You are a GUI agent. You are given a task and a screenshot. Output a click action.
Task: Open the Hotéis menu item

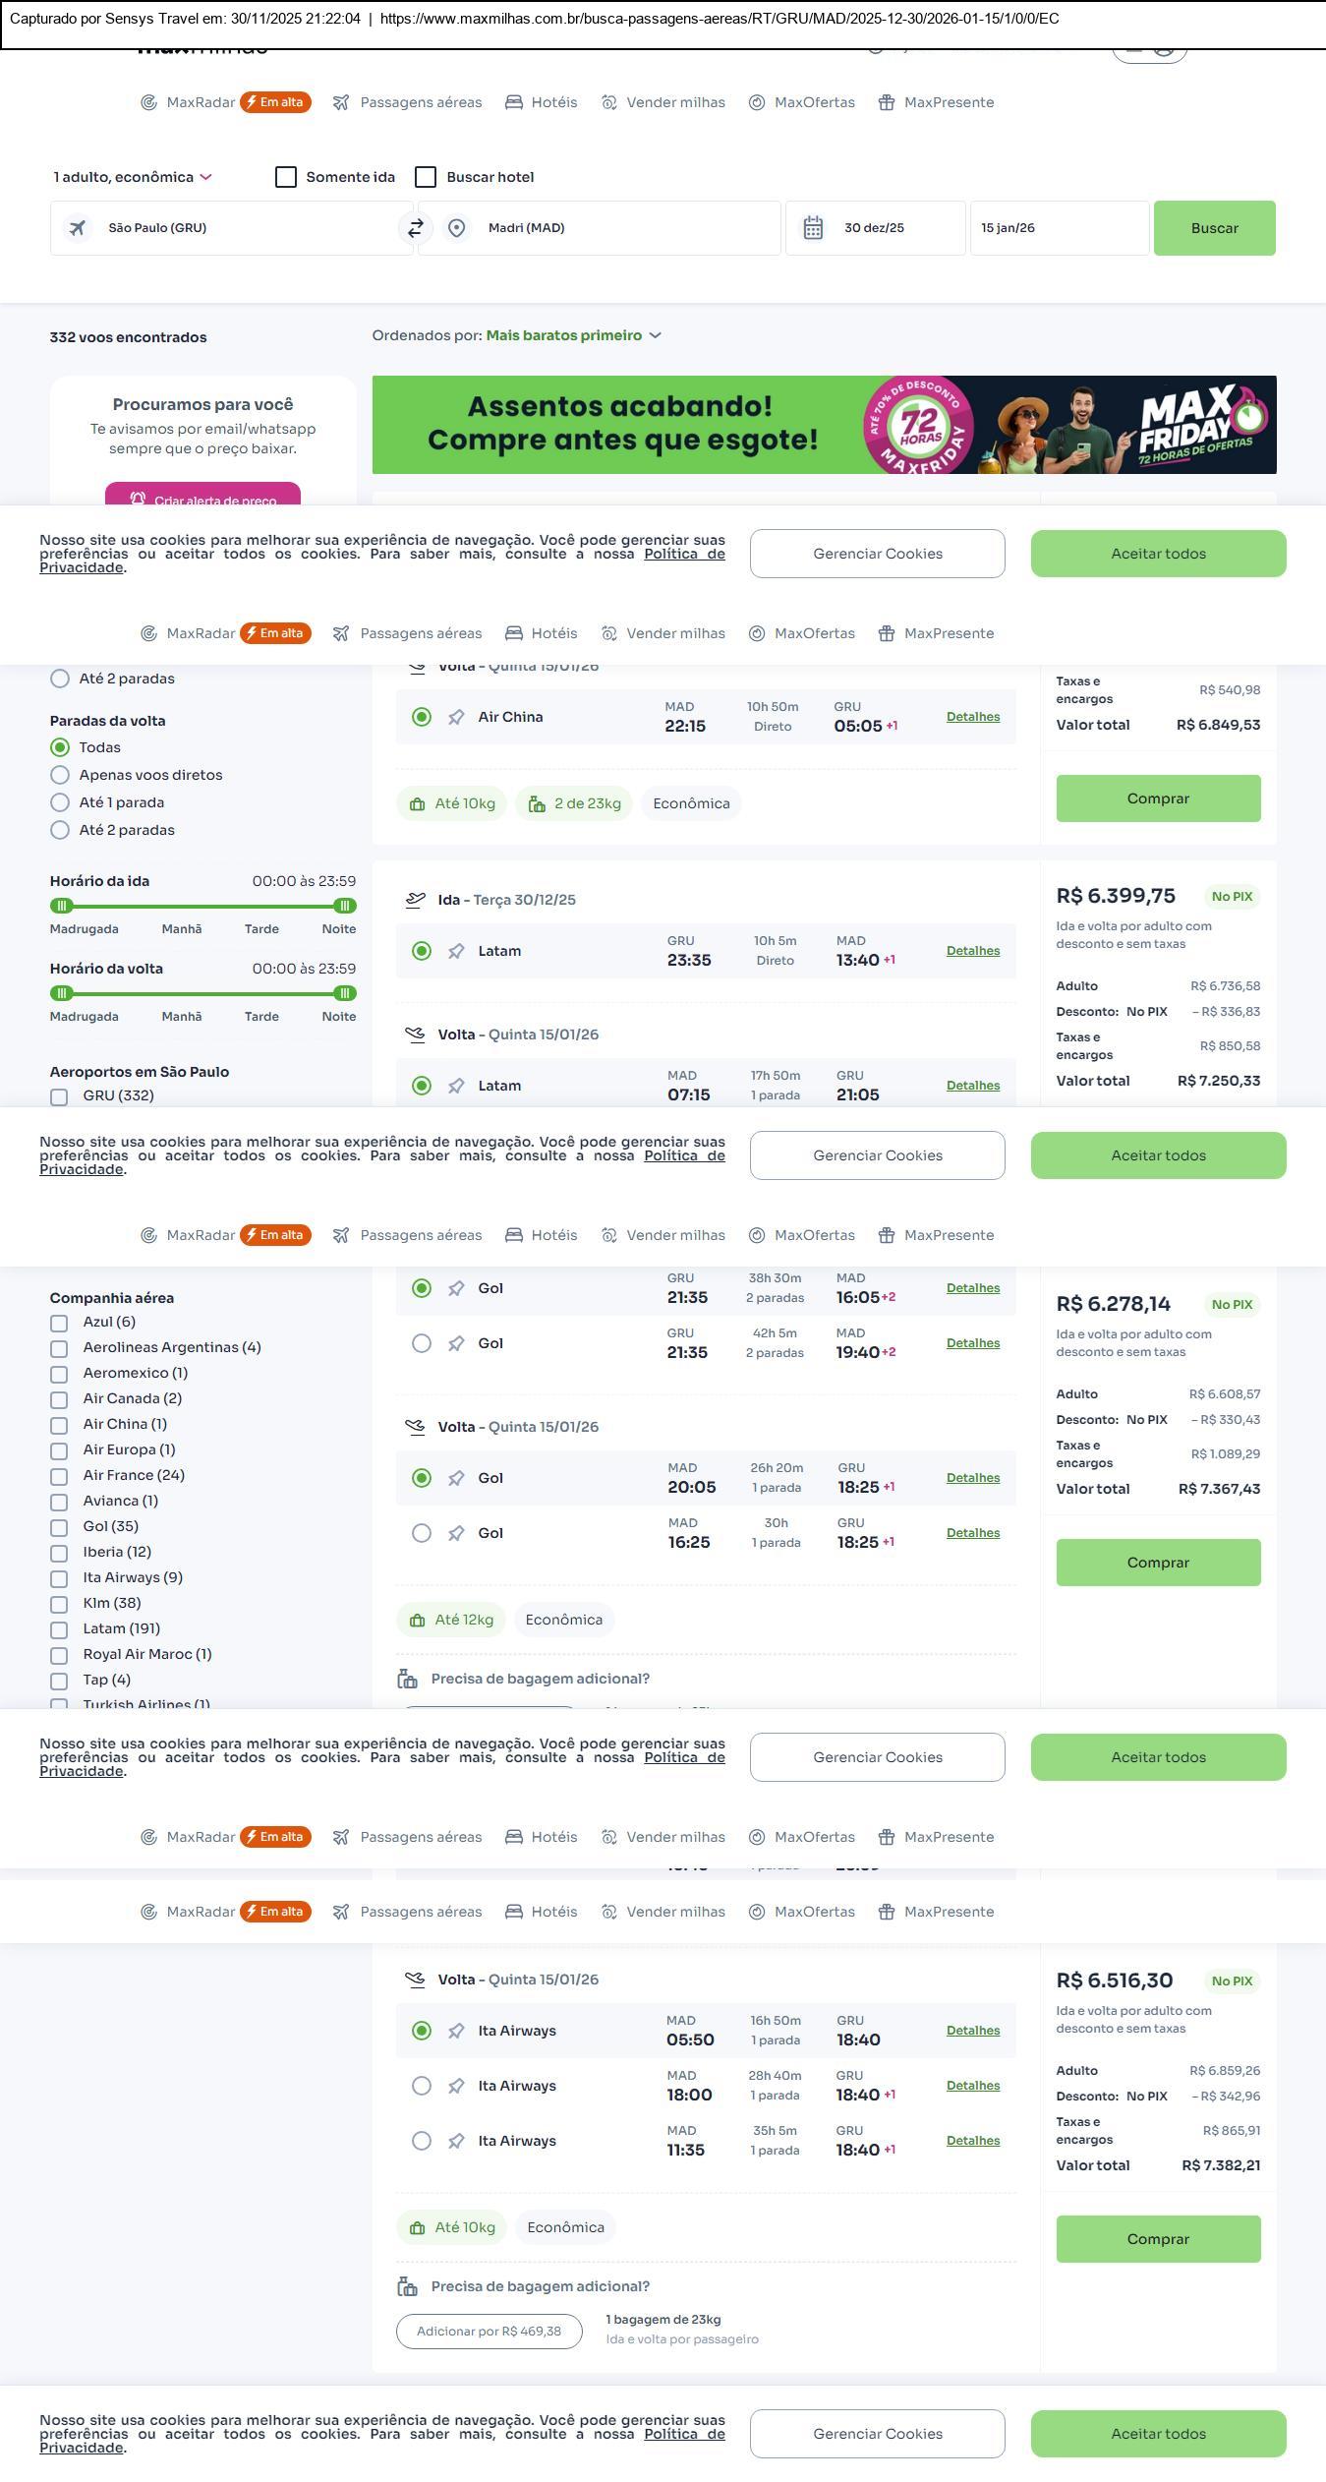[x=542, y=102]
